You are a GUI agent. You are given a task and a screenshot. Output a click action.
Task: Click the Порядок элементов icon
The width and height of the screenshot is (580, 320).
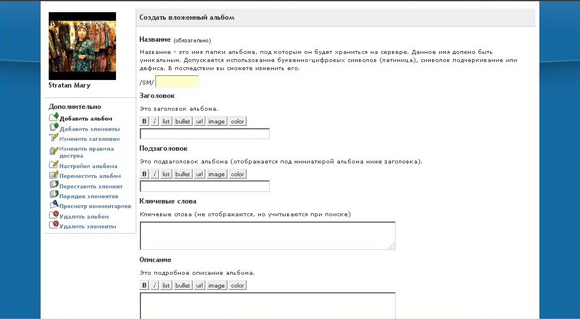point(54,196)
